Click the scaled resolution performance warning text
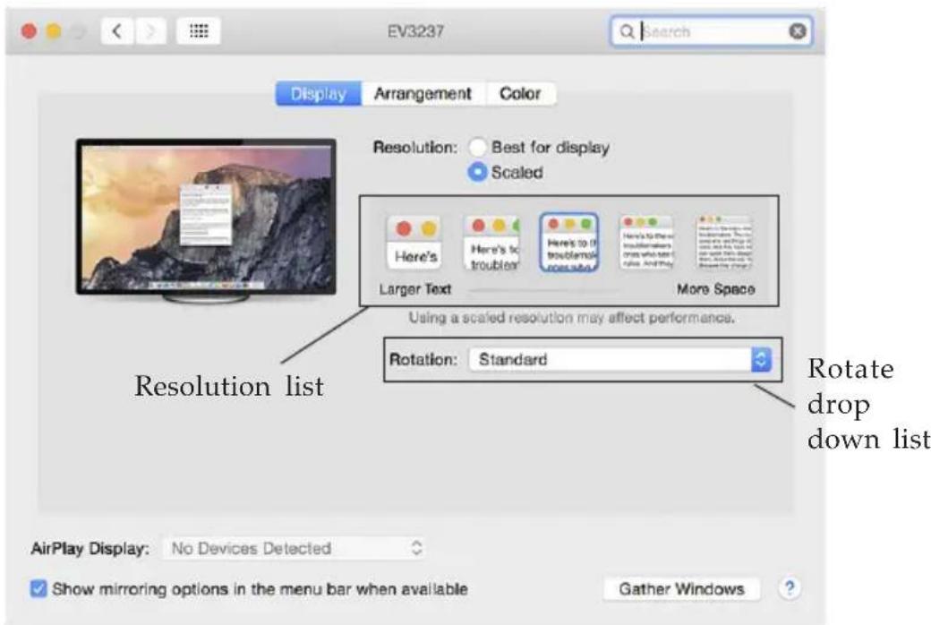 [x=571, y=318]
